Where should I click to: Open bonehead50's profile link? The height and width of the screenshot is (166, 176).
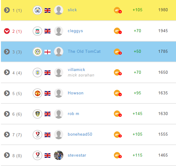(80, 134)
